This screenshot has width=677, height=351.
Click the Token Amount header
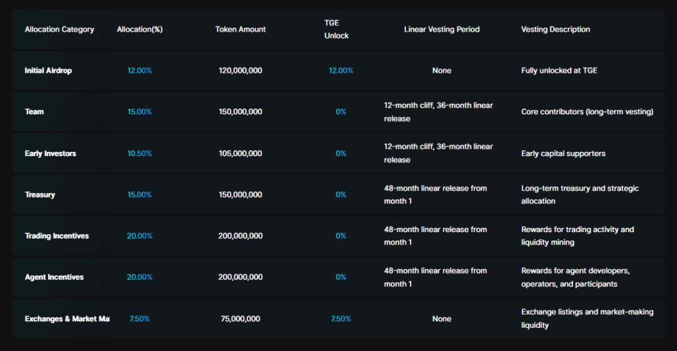[x=241, y=29]
